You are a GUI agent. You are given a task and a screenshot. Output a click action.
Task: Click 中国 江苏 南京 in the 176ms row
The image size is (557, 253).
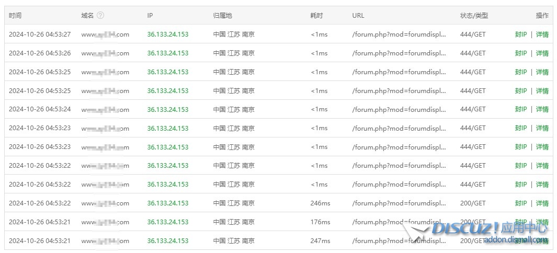[x=234, y=222]
